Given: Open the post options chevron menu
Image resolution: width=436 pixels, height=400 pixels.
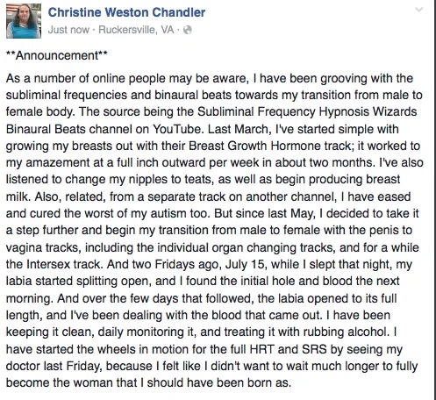Looking at the screenshot, I should tap(418, 10).
